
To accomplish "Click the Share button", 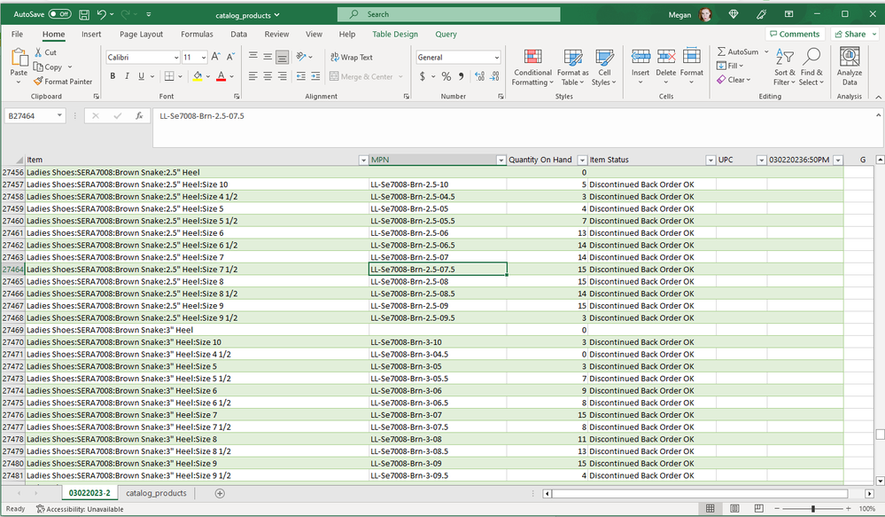I will pyautogui.click(x=850, y=35).
